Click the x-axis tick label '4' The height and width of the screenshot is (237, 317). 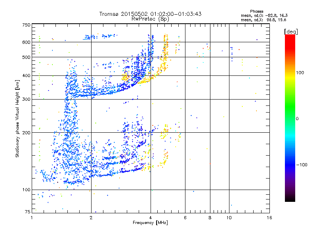tap(151, 218)
